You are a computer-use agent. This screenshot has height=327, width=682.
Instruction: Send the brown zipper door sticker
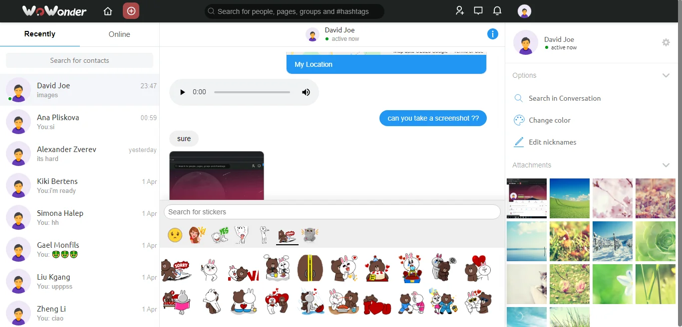point(310,268)
